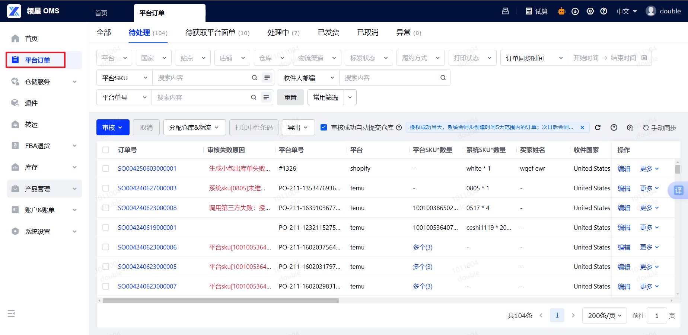Image resolution: width=688 pixels, height=335 pixels.
Task: Click the search magnifier in 收件人邮编 field
Action: coord(443,78)
